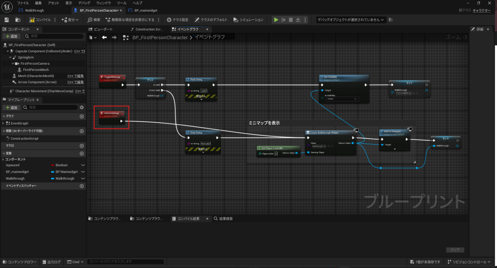Click the コンパイル (Compile) button
This screenshot has width=497, height=268.
pos(40,20)
